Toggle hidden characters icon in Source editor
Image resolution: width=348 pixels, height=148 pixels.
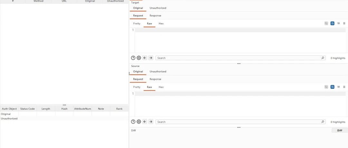pyautogui.click(x=326, y=87)
